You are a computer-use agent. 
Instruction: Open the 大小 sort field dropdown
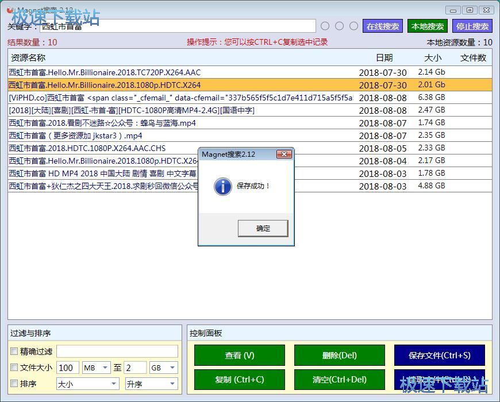tap(88, 384)
